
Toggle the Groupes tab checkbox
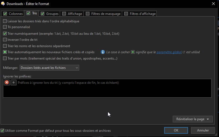42,14
